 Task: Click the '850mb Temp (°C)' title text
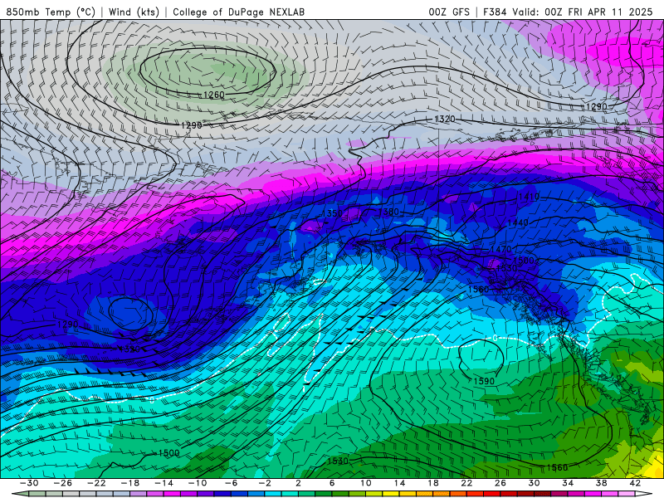pyautogui.click(x=51, y=12)
